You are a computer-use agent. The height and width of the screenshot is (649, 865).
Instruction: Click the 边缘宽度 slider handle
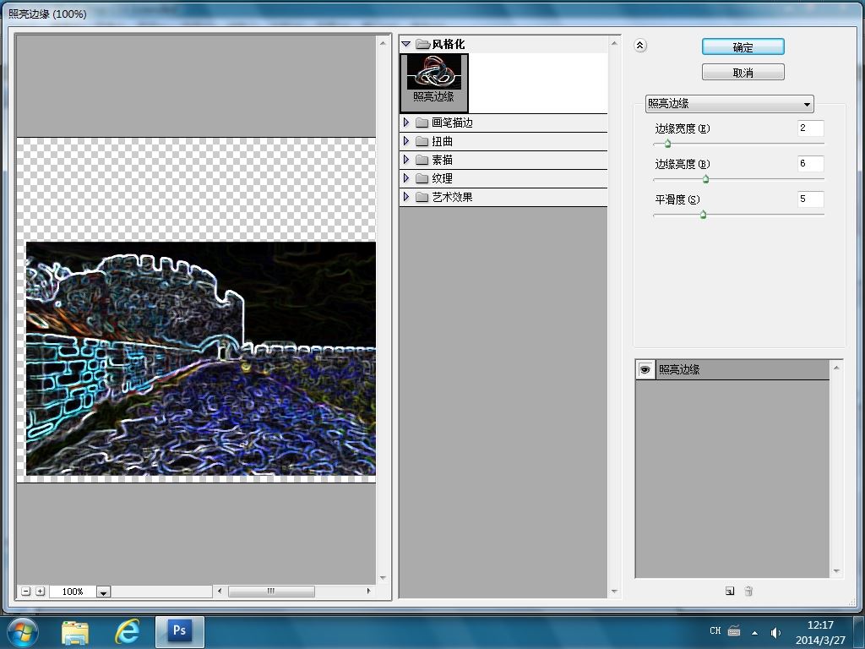pyautogui.click(x=667, y=144)
